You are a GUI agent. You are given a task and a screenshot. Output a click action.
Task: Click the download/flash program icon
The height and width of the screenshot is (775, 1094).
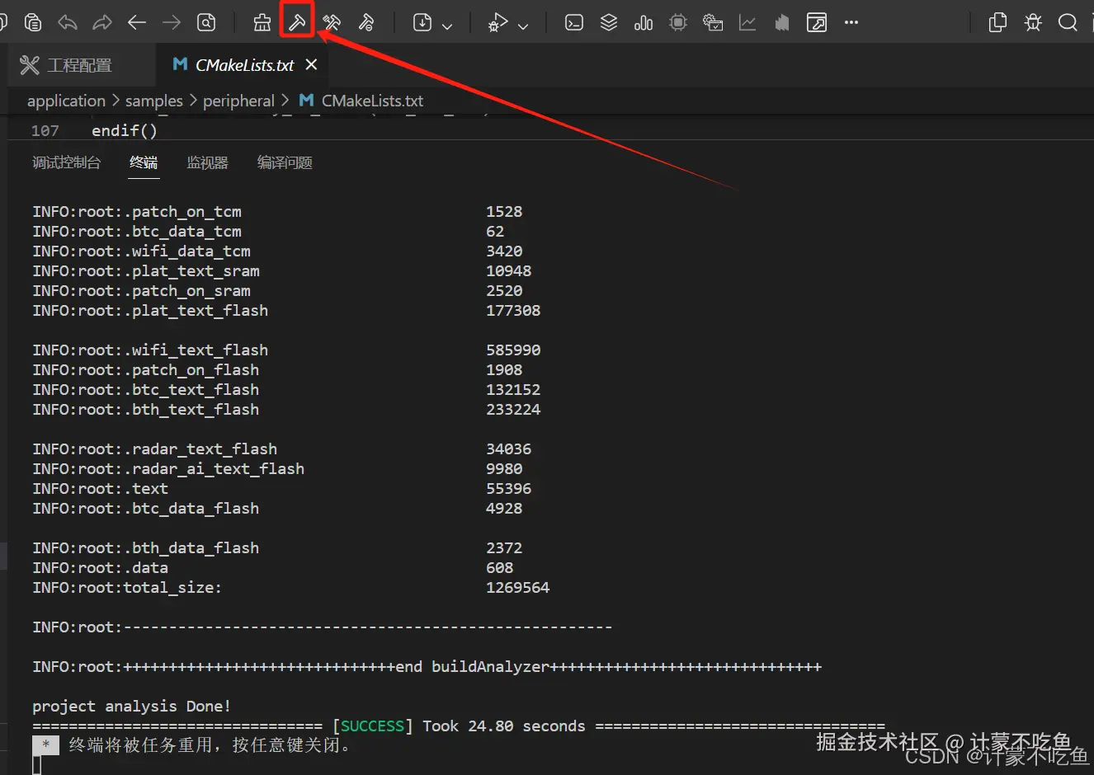(x=422, y=22)
